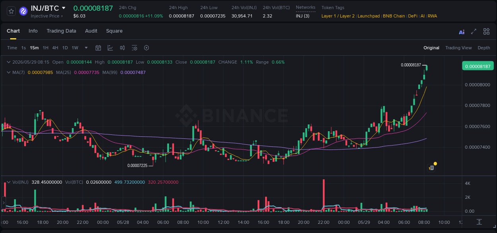Viewport: 497px width, 233px height.
Task: Select the 15m interval
Action: (34, 48)
